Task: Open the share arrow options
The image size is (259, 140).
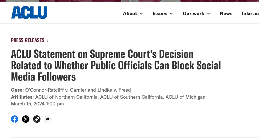Action: click(48, 119)
